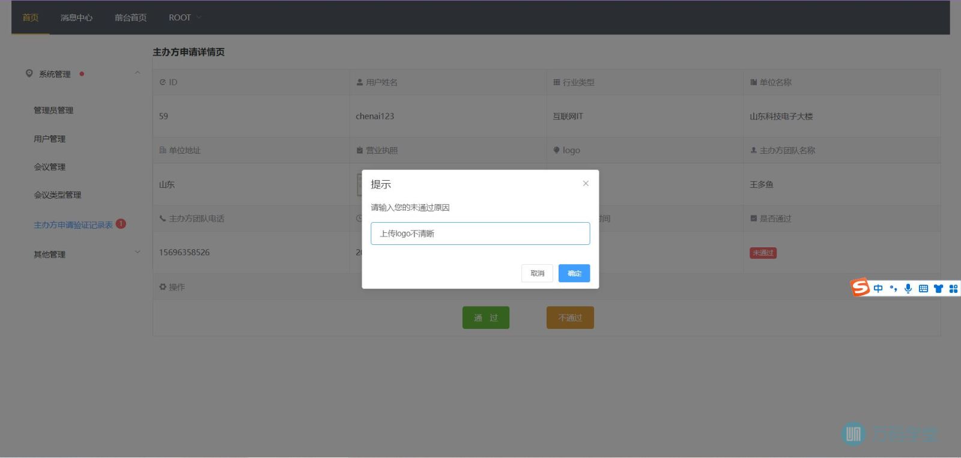The width and height of the screenshot is (961, 458).
Task: Open the ROOT user dropdown
Action: 185,17
